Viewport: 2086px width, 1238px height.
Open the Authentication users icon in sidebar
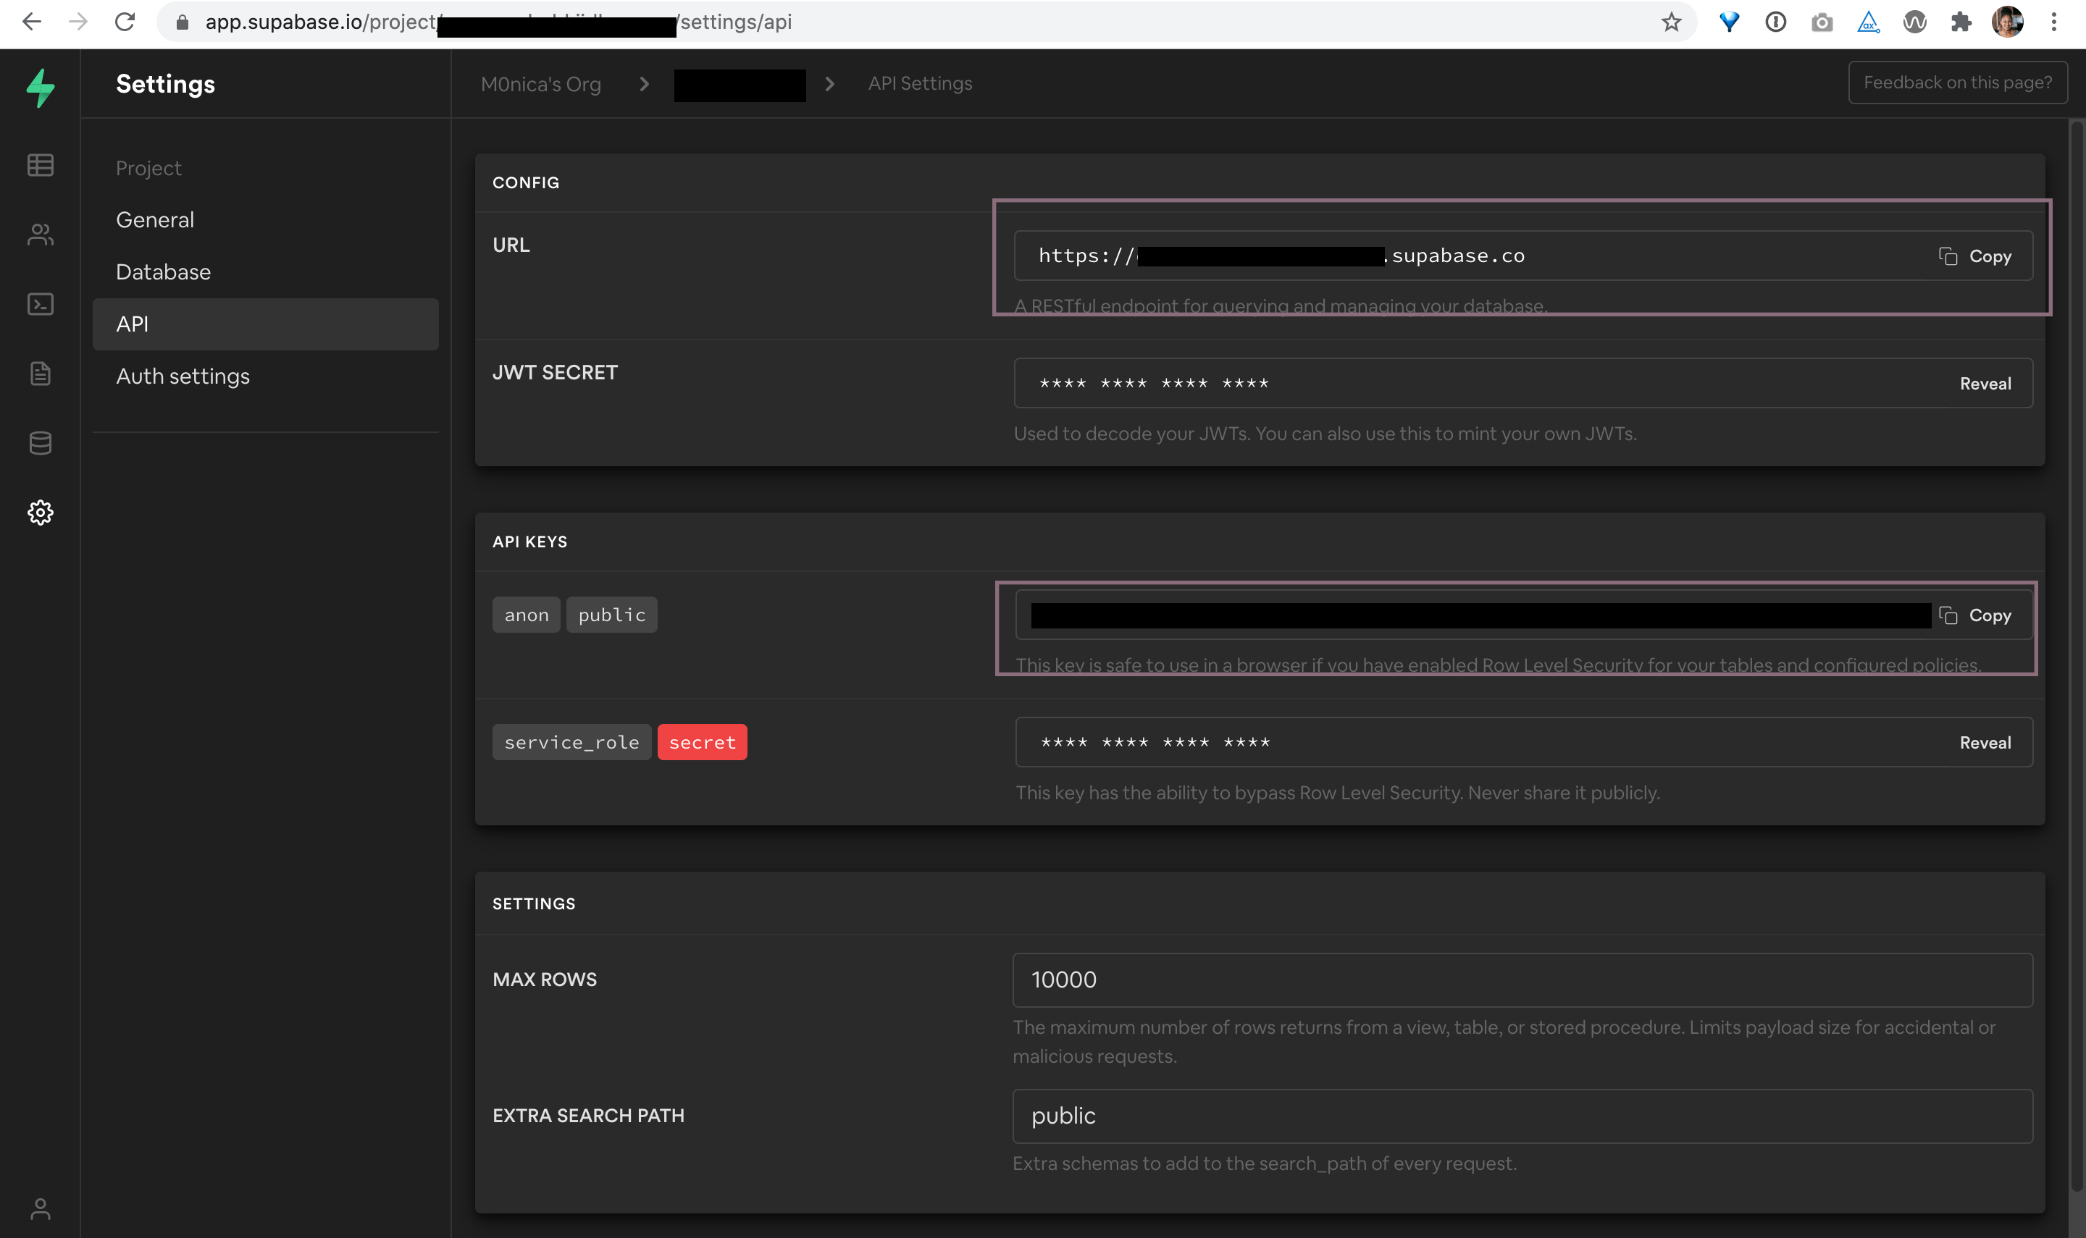click(x=40, y=235)
